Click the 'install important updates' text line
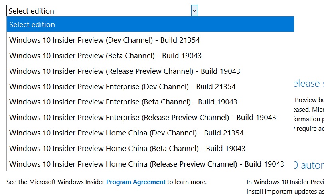Viewport: 324px width, 196px height. (x=285, y=191)
